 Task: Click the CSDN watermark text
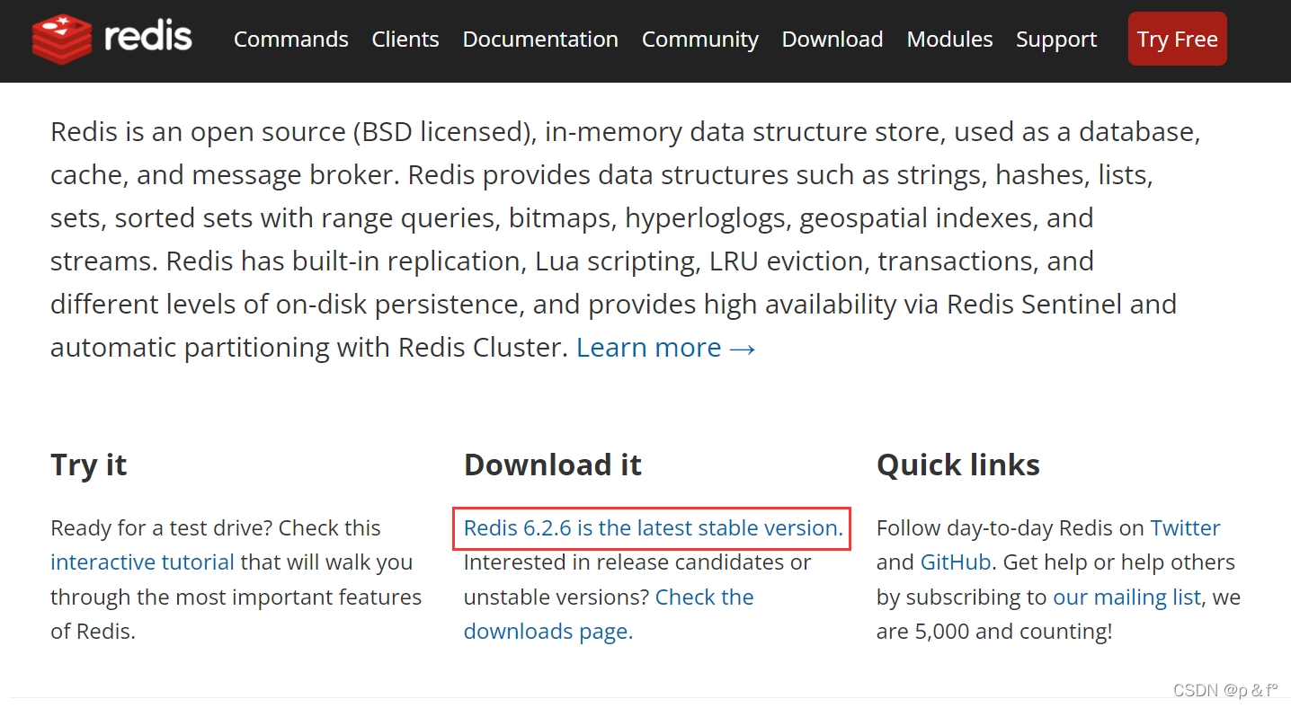(1224, 690)
